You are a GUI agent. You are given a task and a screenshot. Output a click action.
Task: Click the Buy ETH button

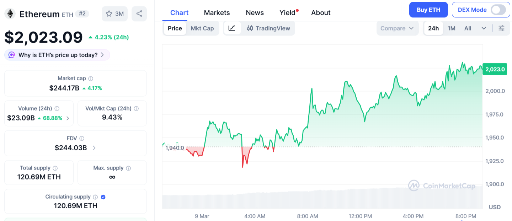428,10
